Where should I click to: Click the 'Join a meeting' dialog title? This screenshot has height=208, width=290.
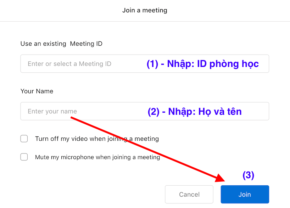pyautogui.click(x=145, y=10)
